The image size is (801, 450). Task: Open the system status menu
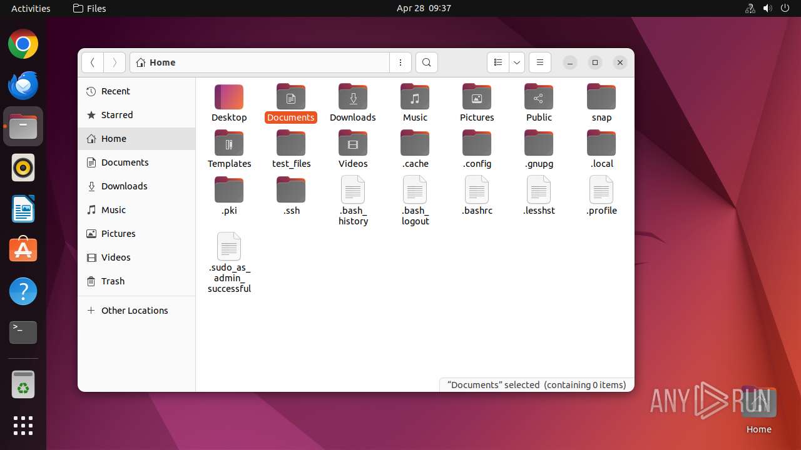tap(767, 8)
